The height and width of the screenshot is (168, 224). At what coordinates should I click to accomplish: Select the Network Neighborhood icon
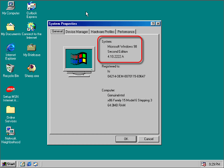tap(11, 135)
